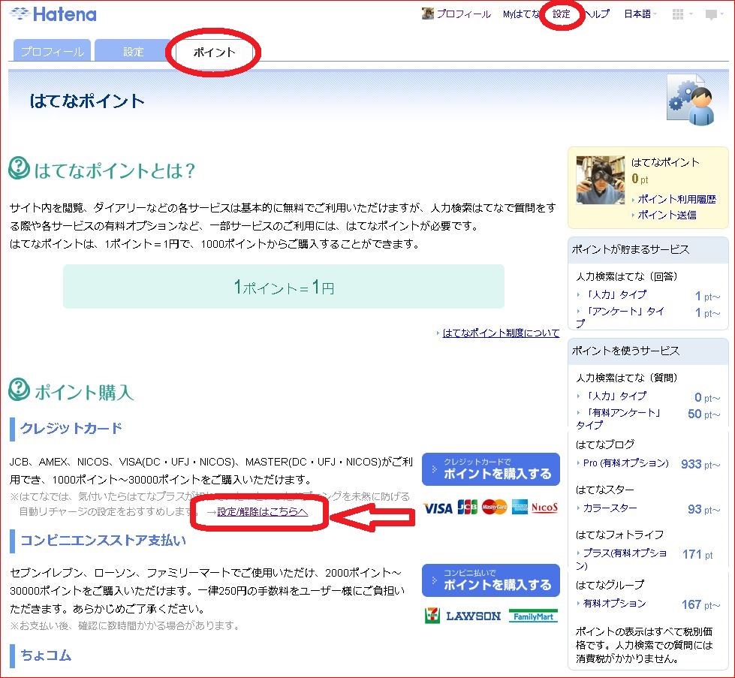Open the 設定/解除はこちらへ link

[x=262, y=511]
